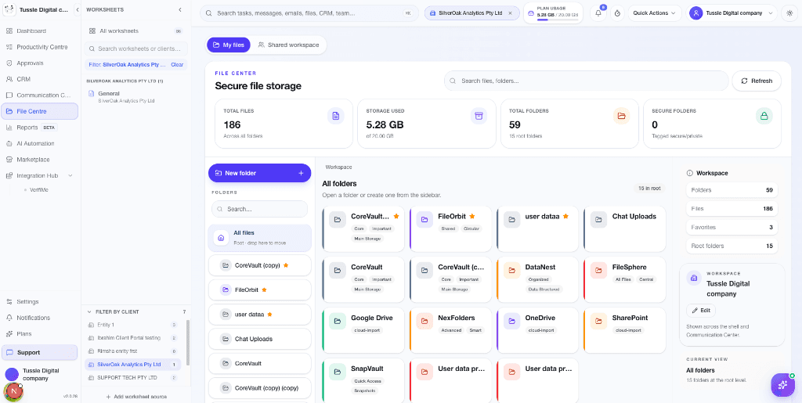
Task: Focus the Search files, folders field
Action: pyautogui.click(x=586, y=81)
